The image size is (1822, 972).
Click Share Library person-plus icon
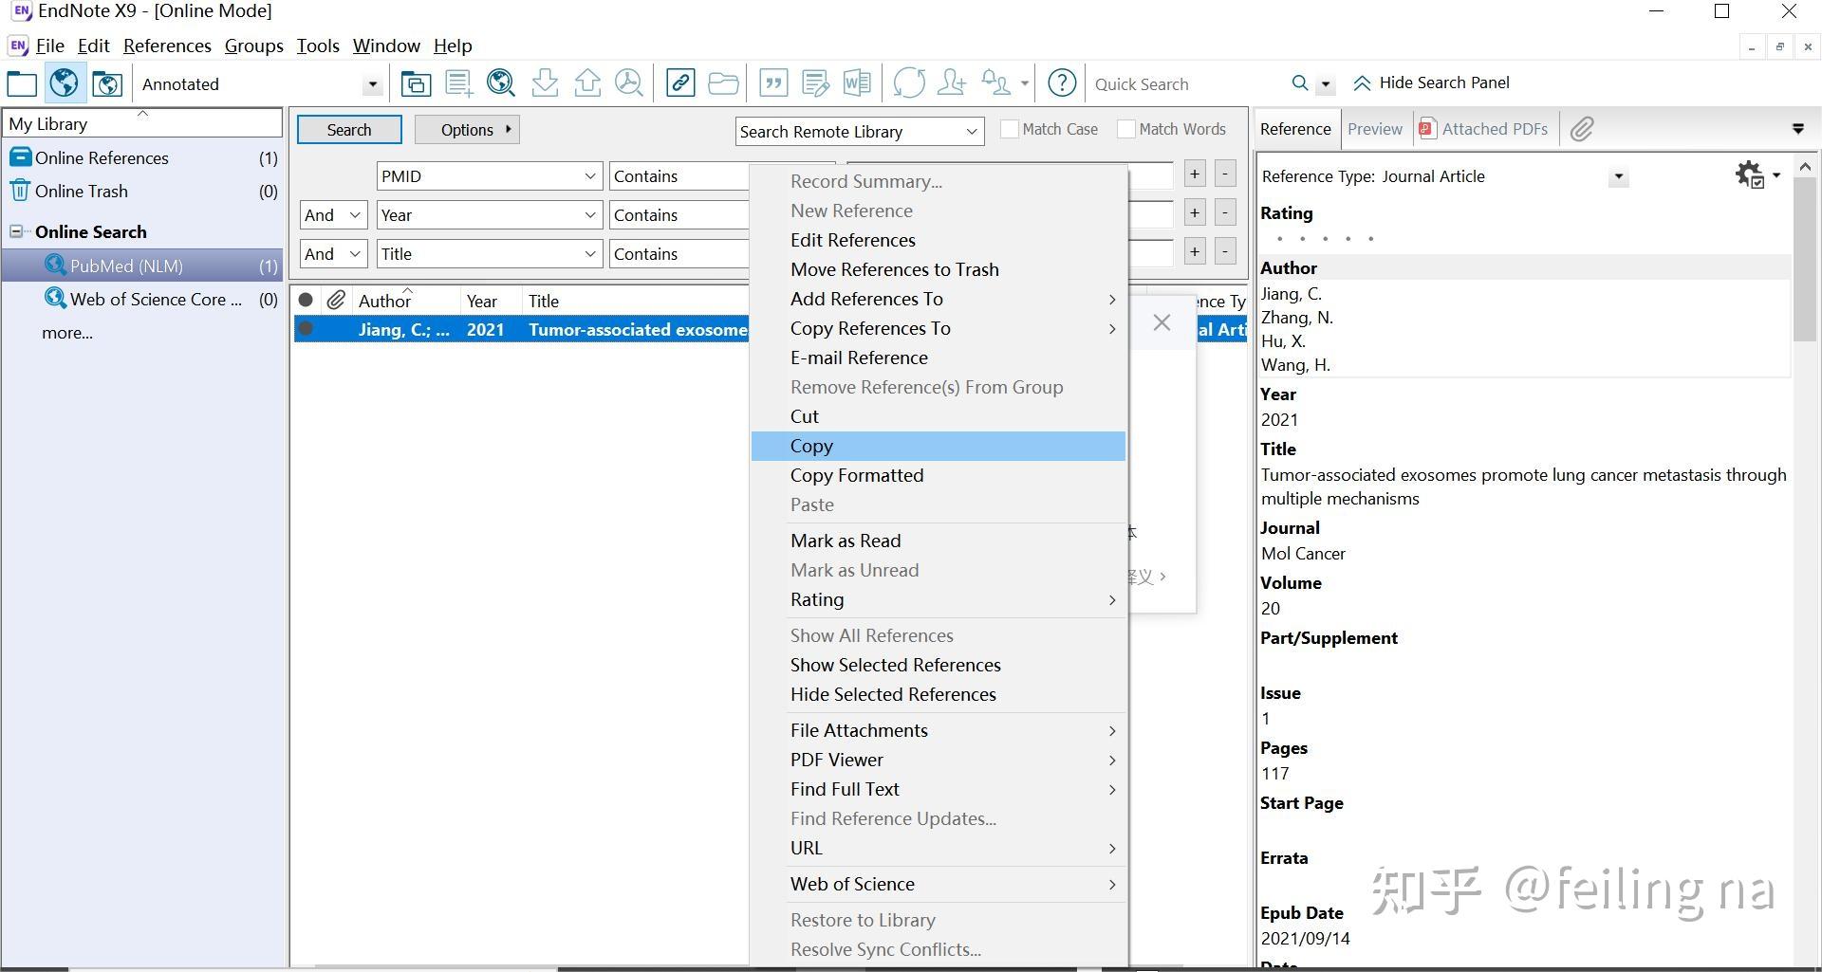[x=951, y=83]
